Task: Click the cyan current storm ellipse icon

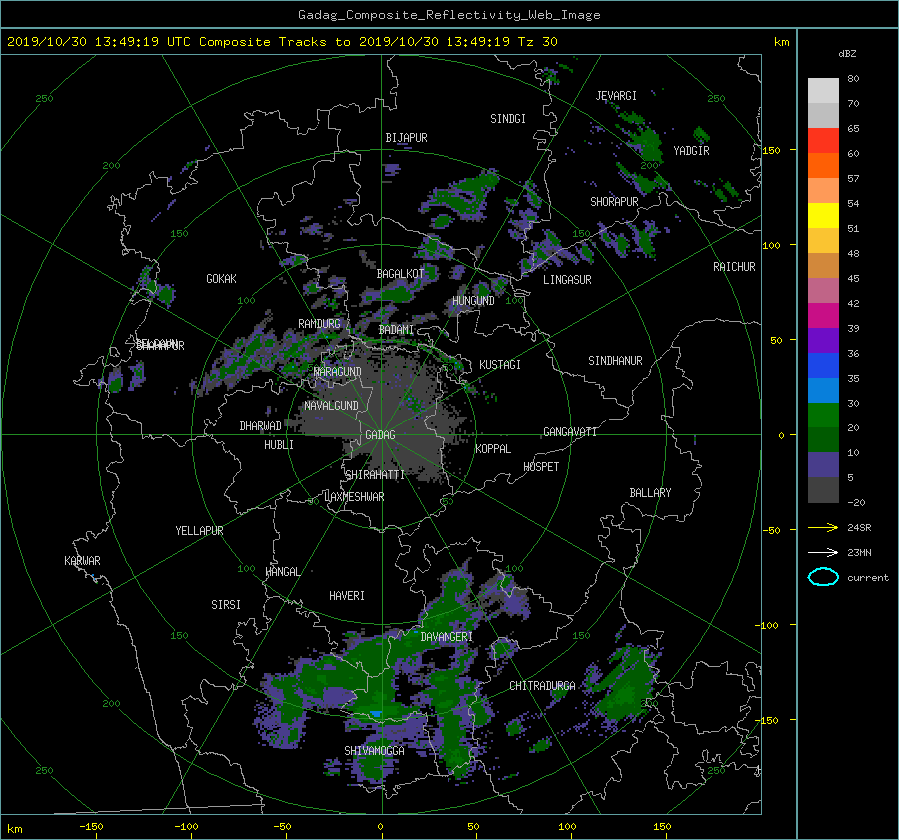Action: click(823, 577)
